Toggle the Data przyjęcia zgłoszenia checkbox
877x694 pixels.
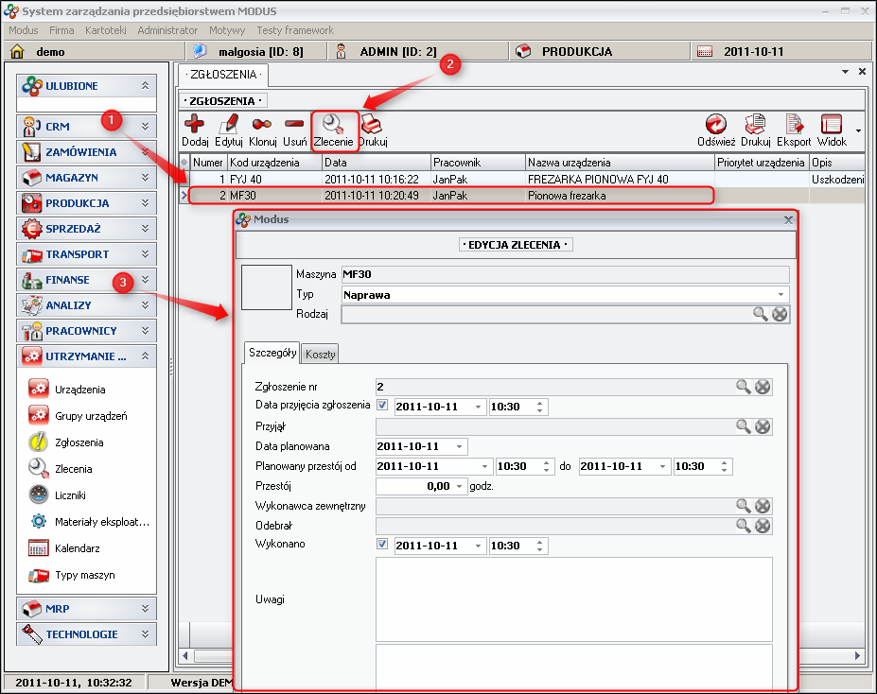[382, 407]
